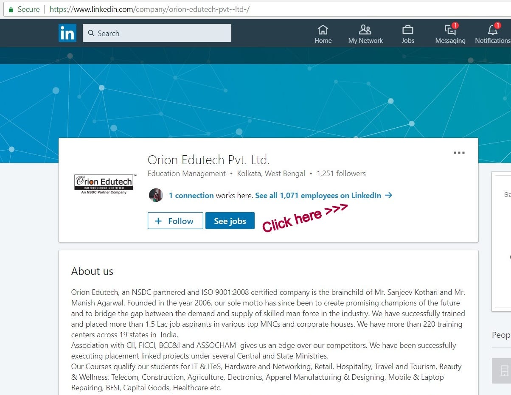The image size is (511, 395).
Task: Click the arrow after employees link
Action: (x=388, y=196)
